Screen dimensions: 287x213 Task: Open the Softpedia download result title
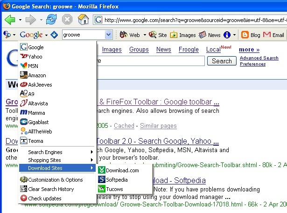pos(179,180)
